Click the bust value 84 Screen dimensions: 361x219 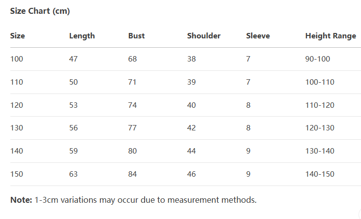click(132, 174)
